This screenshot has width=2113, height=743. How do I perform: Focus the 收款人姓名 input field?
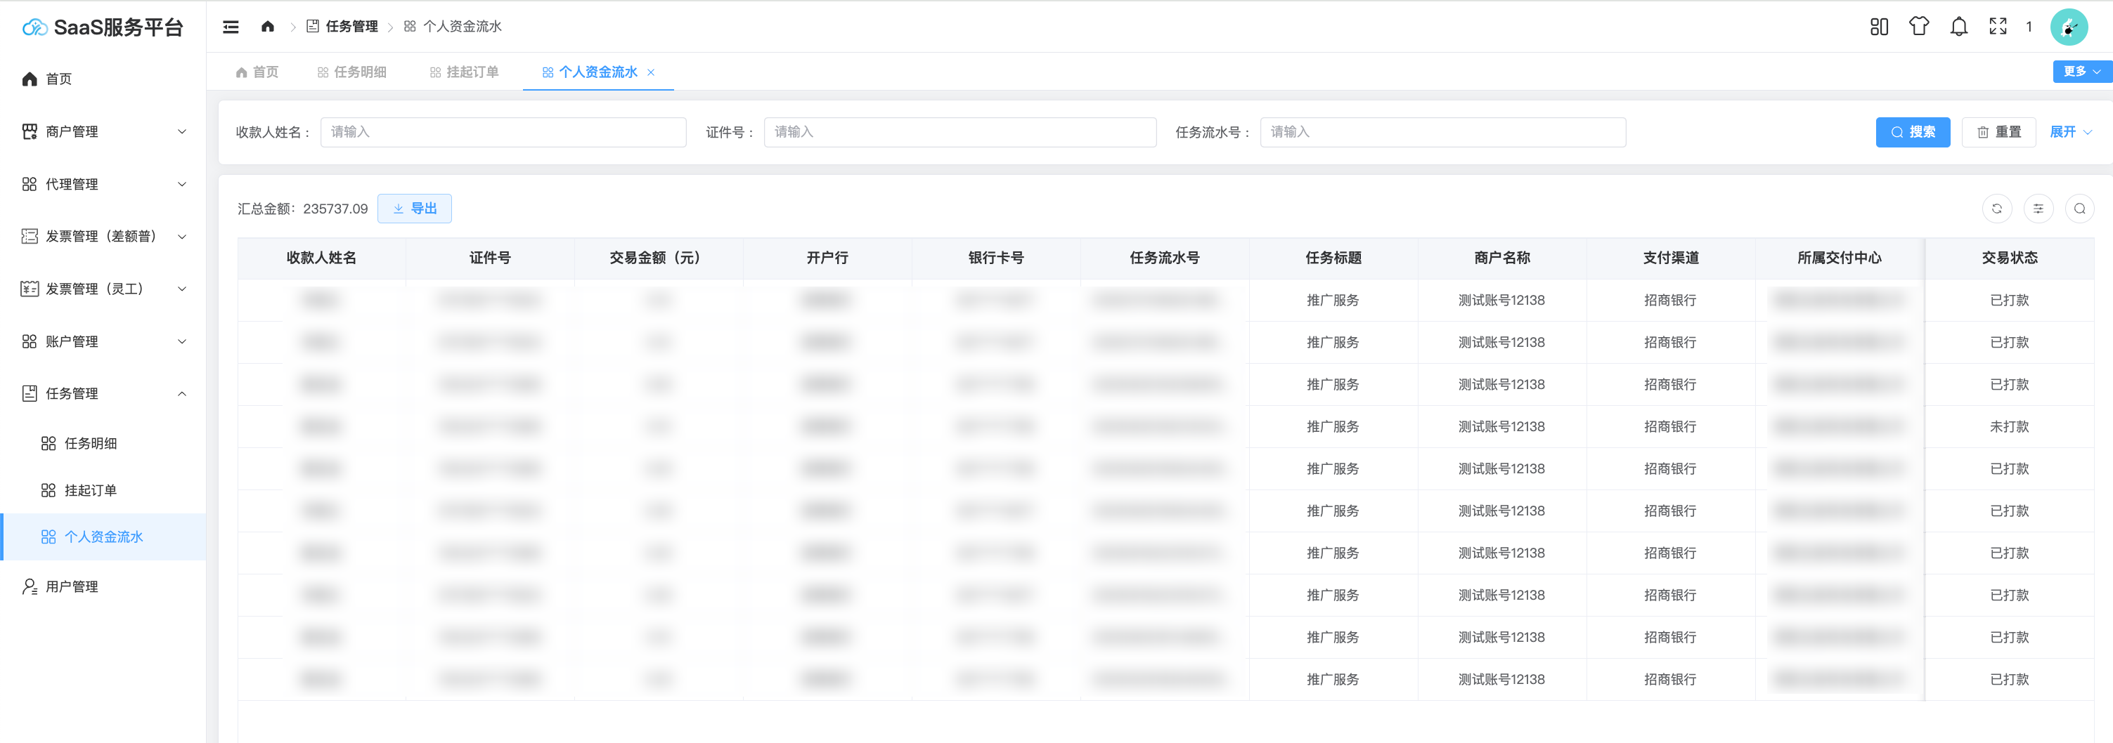[503, 132]
